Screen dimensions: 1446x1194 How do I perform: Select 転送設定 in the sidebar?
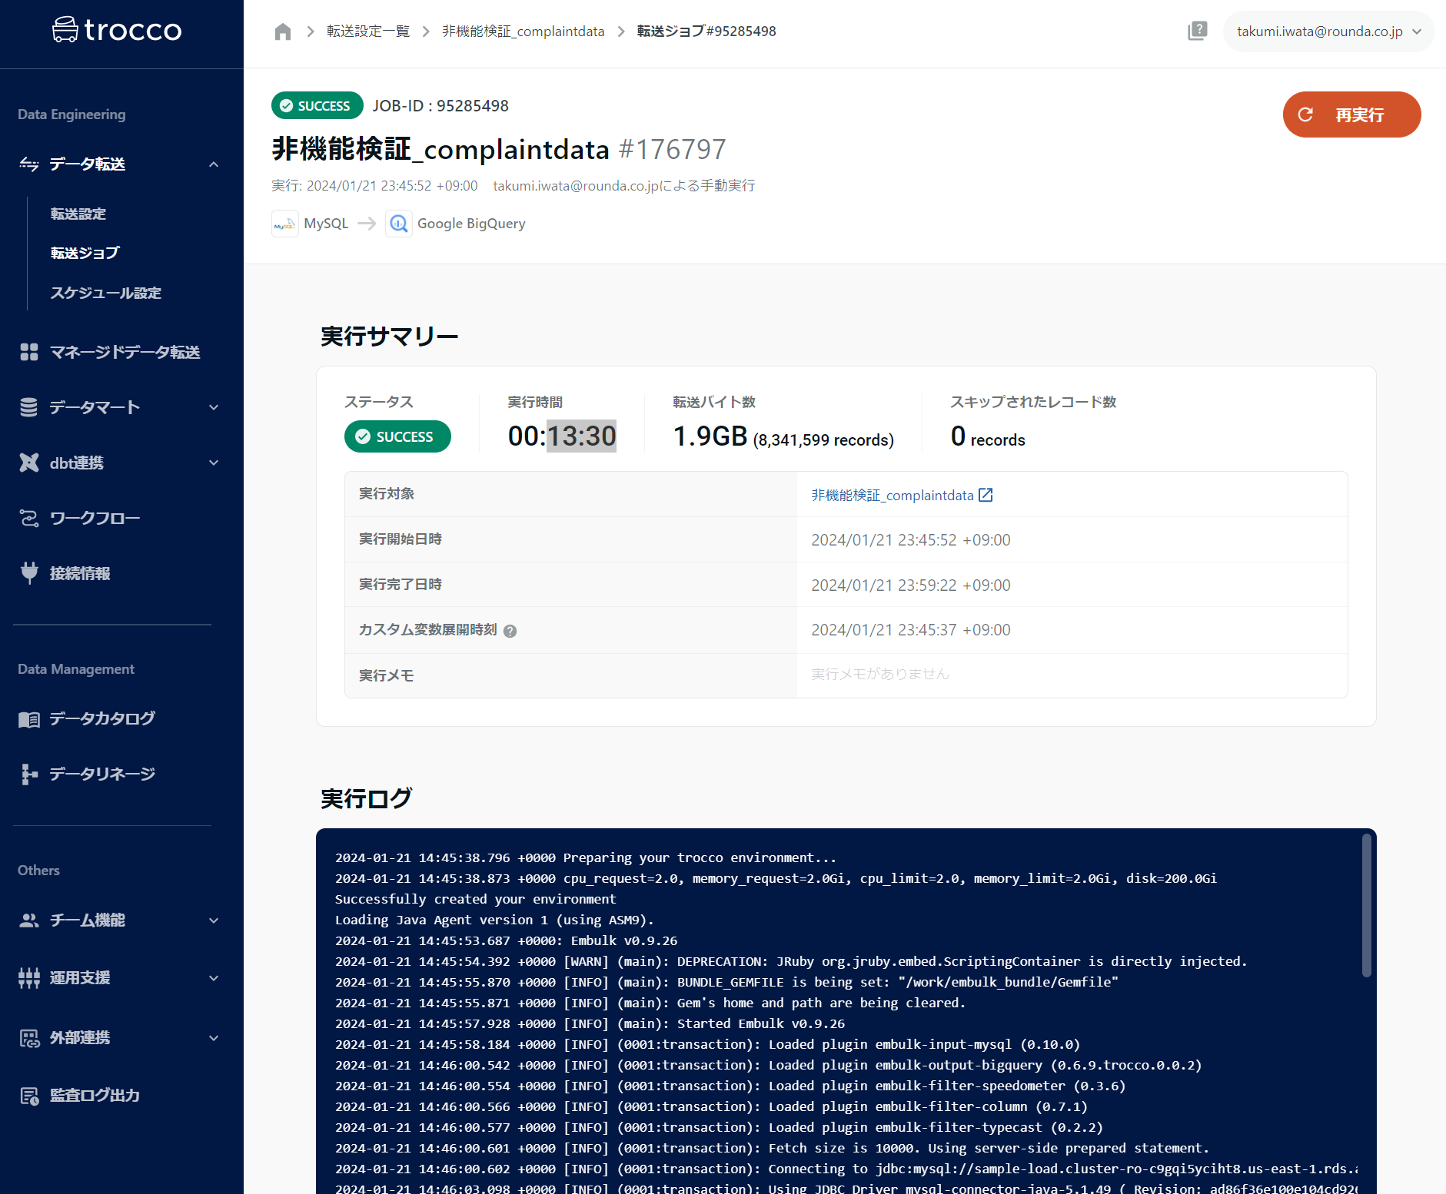point(78,214)
